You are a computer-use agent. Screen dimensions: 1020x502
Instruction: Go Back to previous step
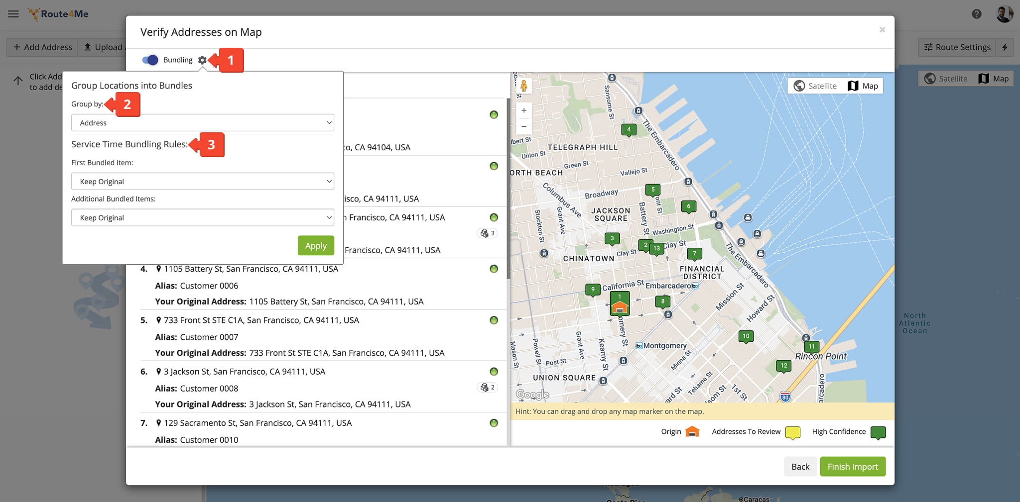coord(800,467)
